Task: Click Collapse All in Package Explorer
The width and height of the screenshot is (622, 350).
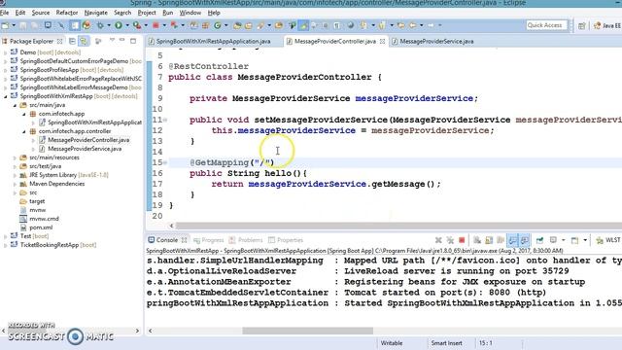Action: 72,41
